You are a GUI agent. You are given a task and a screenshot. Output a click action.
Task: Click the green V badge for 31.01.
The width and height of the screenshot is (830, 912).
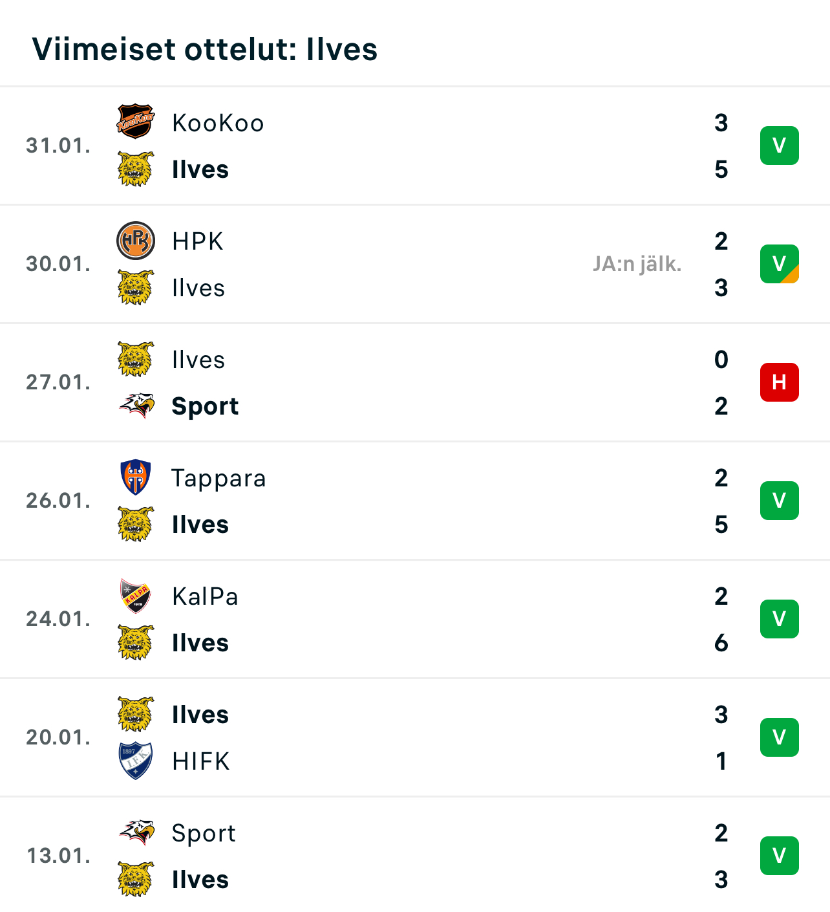point(779,146)
